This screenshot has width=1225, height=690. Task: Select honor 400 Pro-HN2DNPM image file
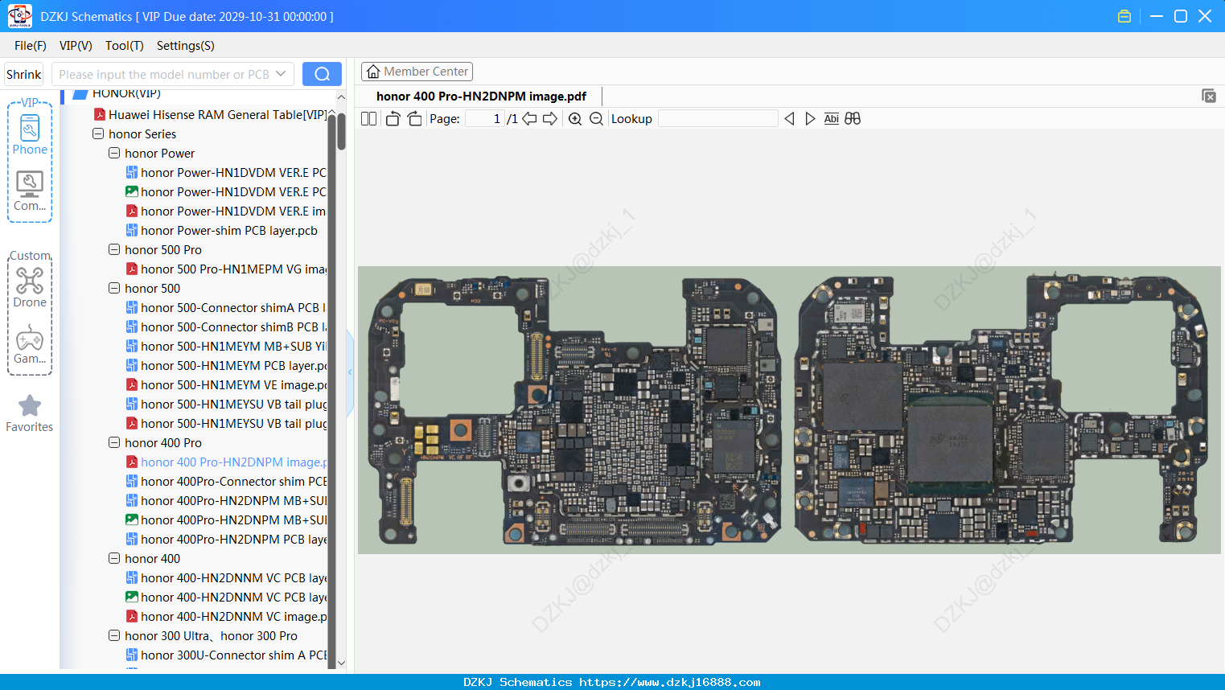coord(226,462)
